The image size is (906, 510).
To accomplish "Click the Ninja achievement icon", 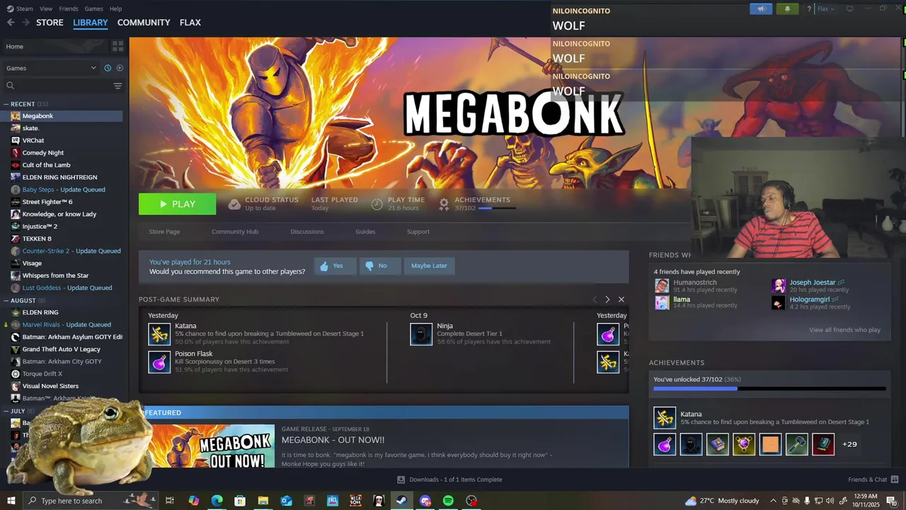I will click(421, 334).
